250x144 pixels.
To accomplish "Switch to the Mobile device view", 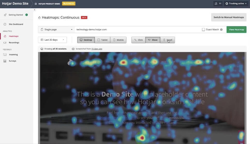I will tap(118, 40).
